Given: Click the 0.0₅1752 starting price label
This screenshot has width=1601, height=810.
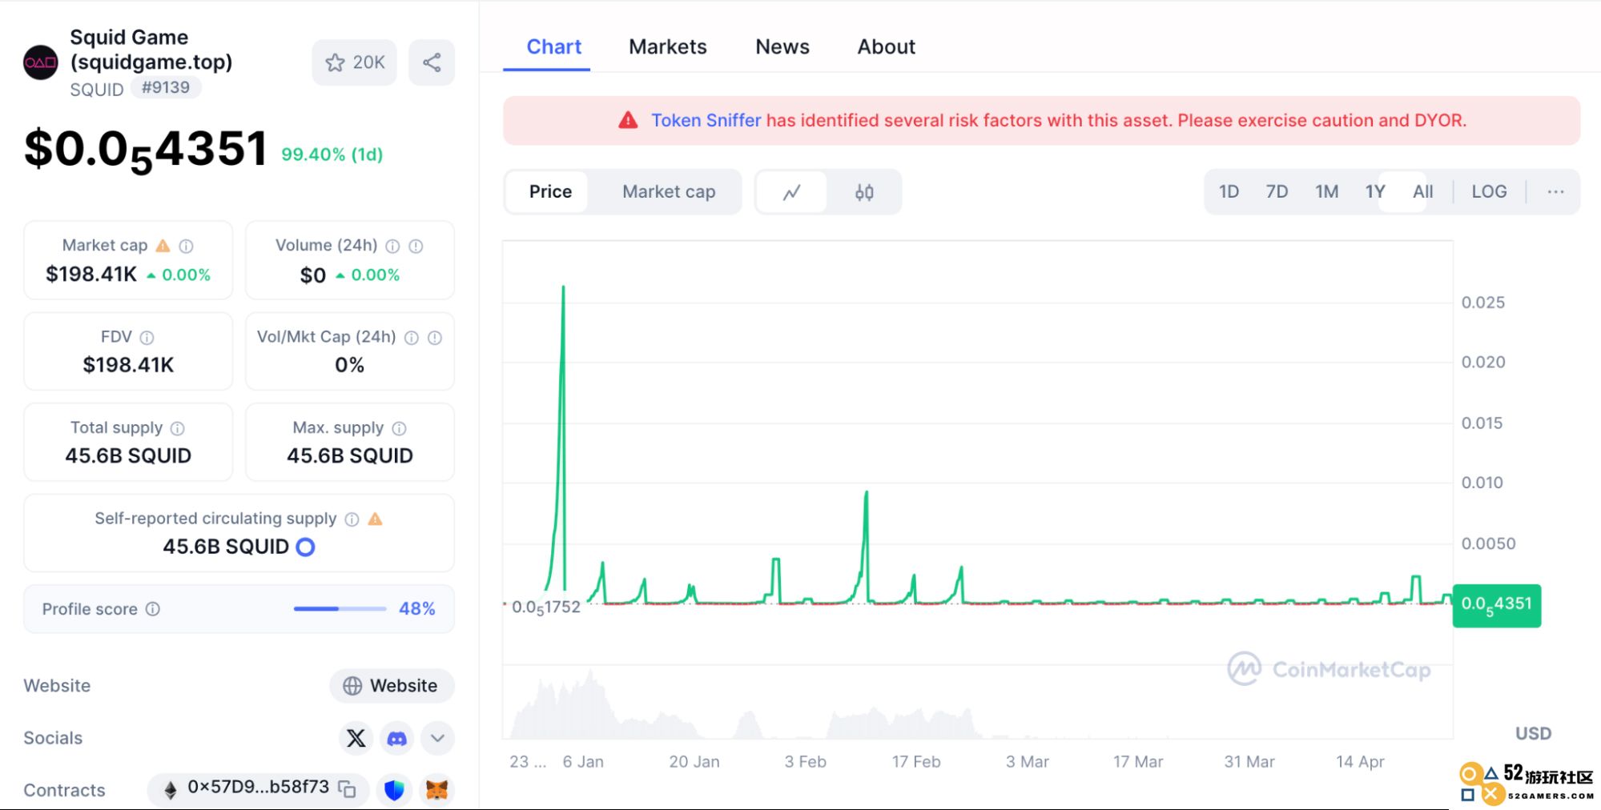Looking at the screenshot, I should (545, 607).
